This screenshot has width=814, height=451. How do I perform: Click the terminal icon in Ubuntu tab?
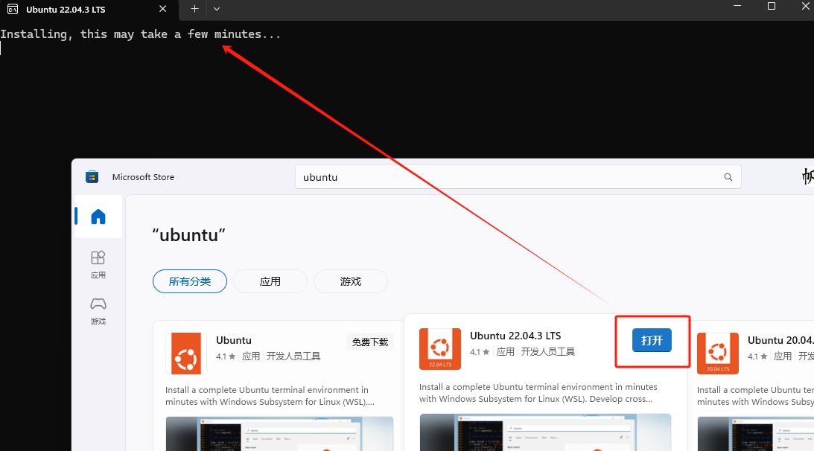click(x=13, y=10)
